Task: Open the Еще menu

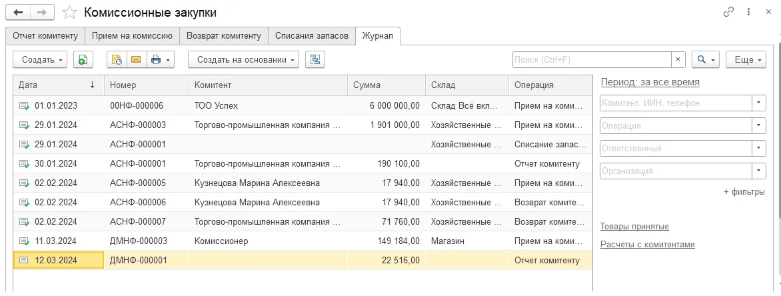Action: click(746, 60)
